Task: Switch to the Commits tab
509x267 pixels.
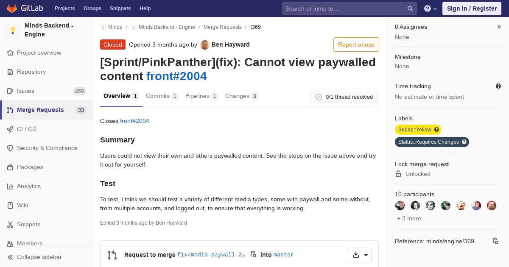Action: click(x=162, y=96)
